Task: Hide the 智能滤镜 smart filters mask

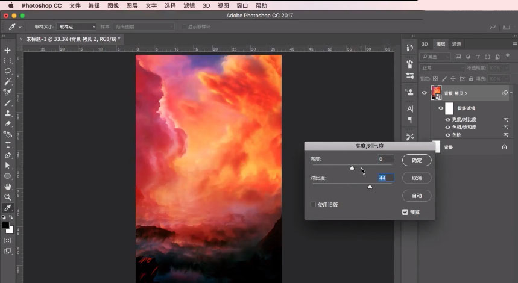Action: 441,108
